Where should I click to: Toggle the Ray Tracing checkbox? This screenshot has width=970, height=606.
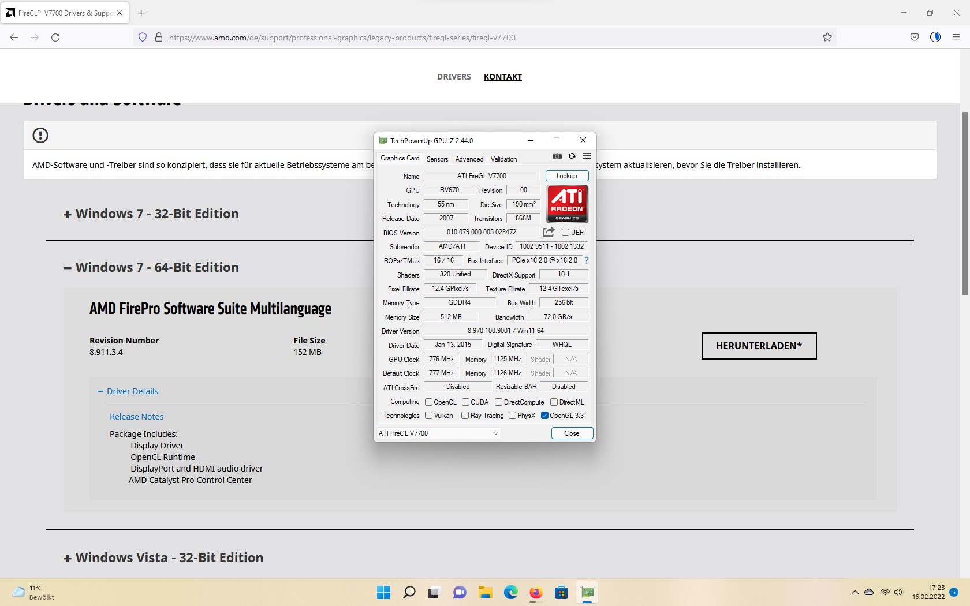tap(465, 416)
